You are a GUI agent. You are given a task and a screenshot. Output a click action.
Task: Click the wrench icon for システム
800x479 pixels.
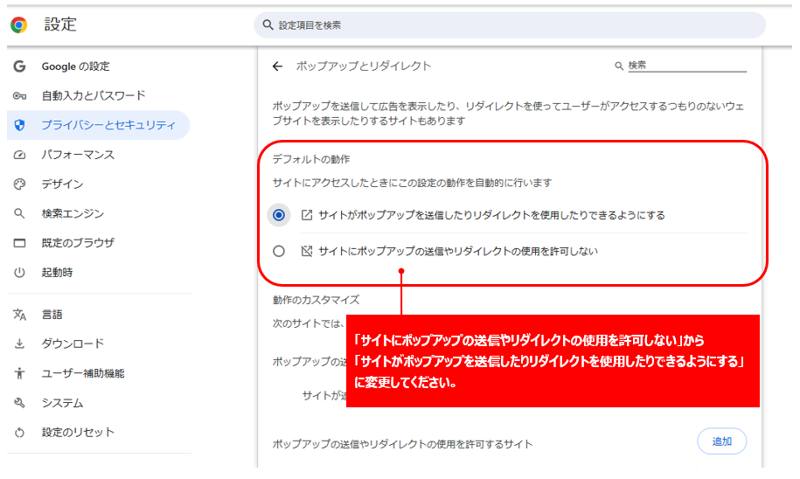(20, 403)
